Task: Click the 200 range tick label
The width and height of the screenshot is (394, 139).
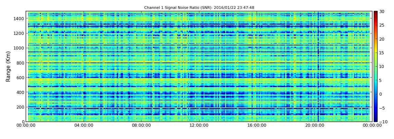Action: [21, 107]
